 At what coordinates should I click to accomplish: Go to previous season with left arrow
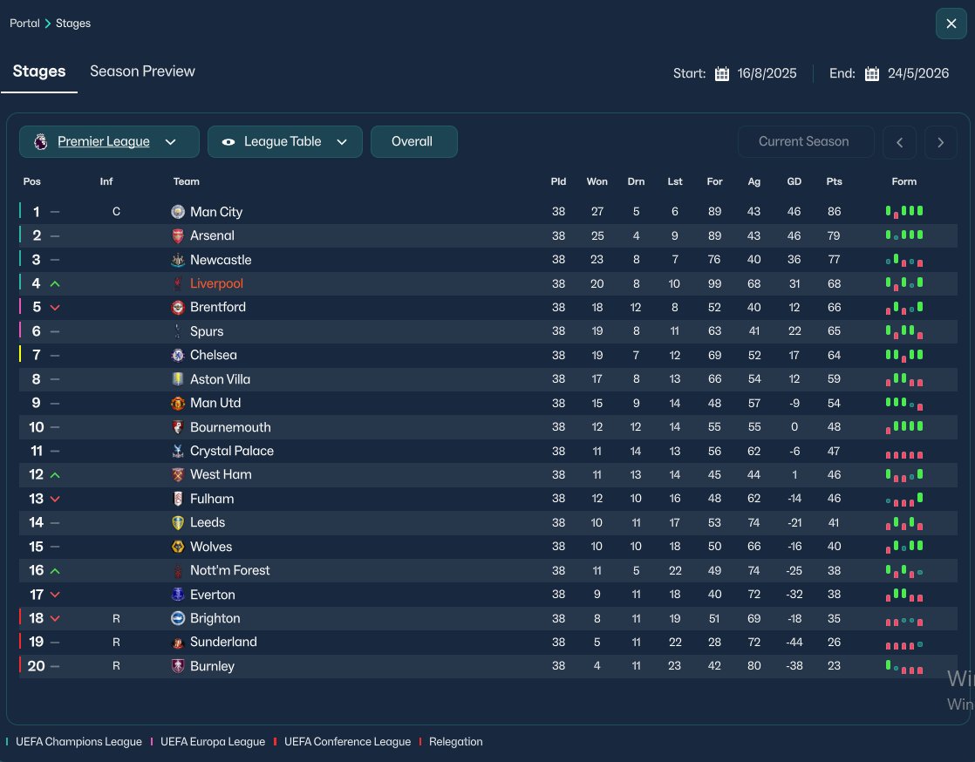(899, 142)
